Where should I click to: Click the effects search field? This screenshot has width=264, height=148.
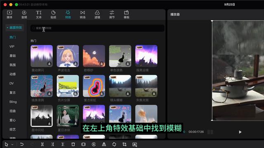97,28
